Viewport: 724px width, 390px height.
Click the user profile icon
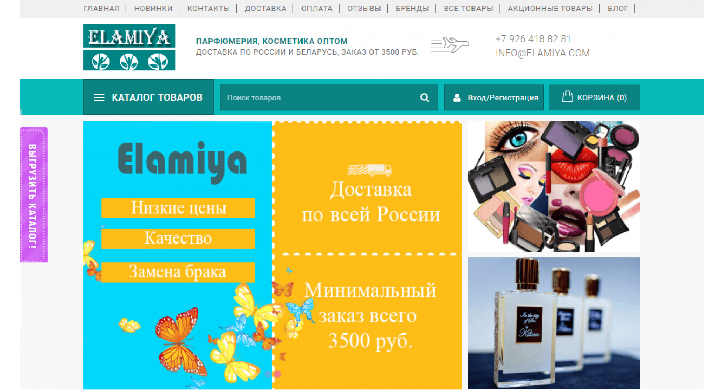tap(457, 98)
